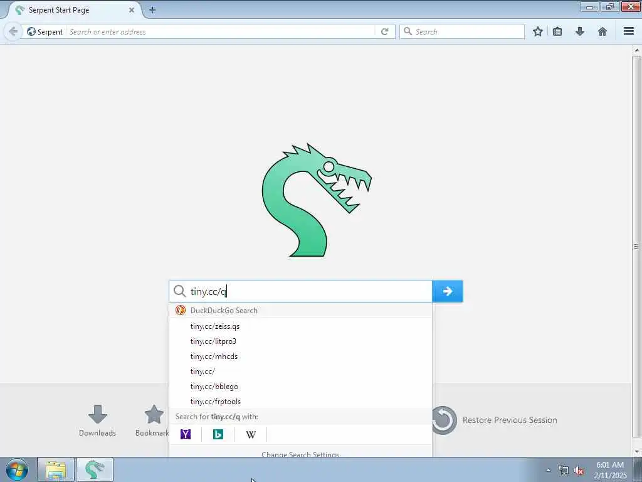
Task: Click the DuckDuckGo logo icon
Action: 180,310
